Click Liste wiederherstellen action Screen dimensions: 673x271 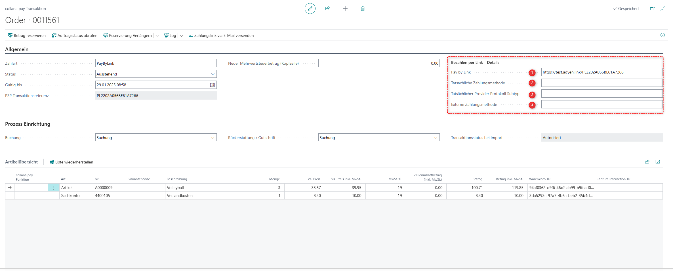click(71, 162)
